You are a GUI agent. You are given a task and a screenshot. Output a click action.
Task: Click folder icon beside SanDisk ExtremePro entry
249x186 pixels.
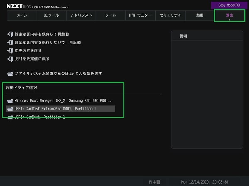(10, 109)
